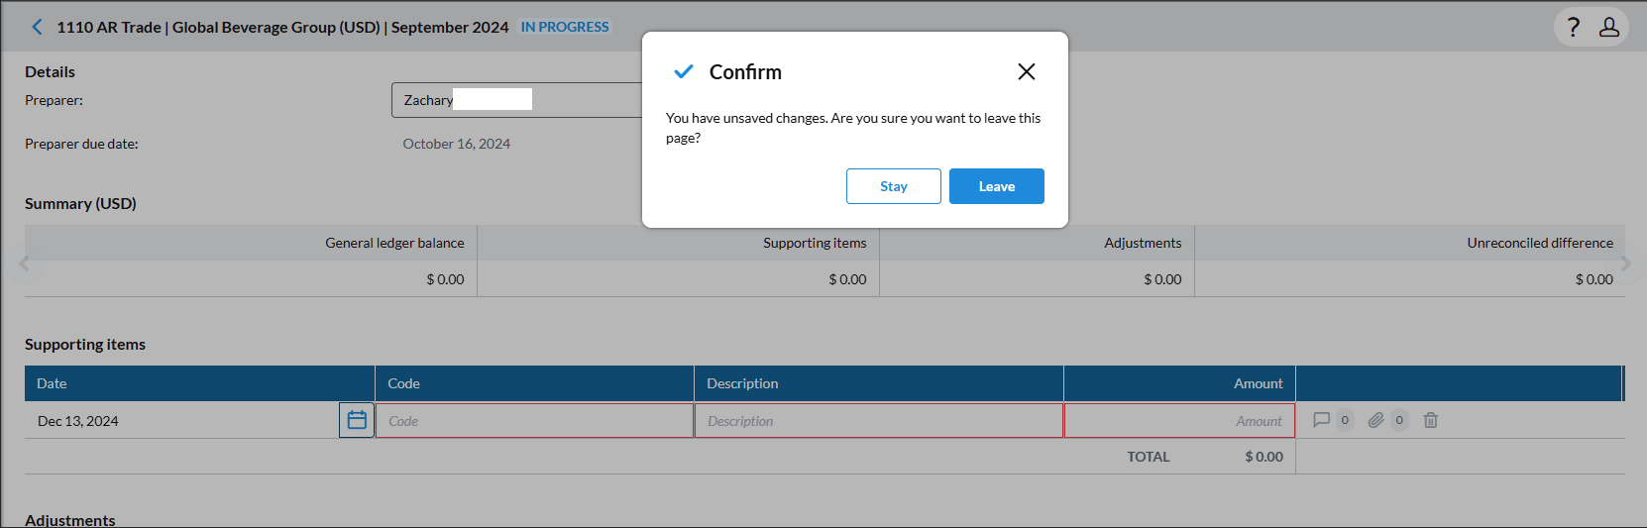Open the help question mark icon
The height and width of the screenshot is (528, 1647).
[1574, 27]
